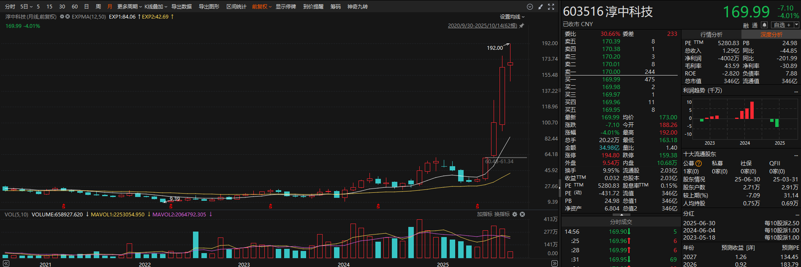Expand the 设置均线 dropdown
This screenshot has height=267, width=801.
[x=512, y=16]
